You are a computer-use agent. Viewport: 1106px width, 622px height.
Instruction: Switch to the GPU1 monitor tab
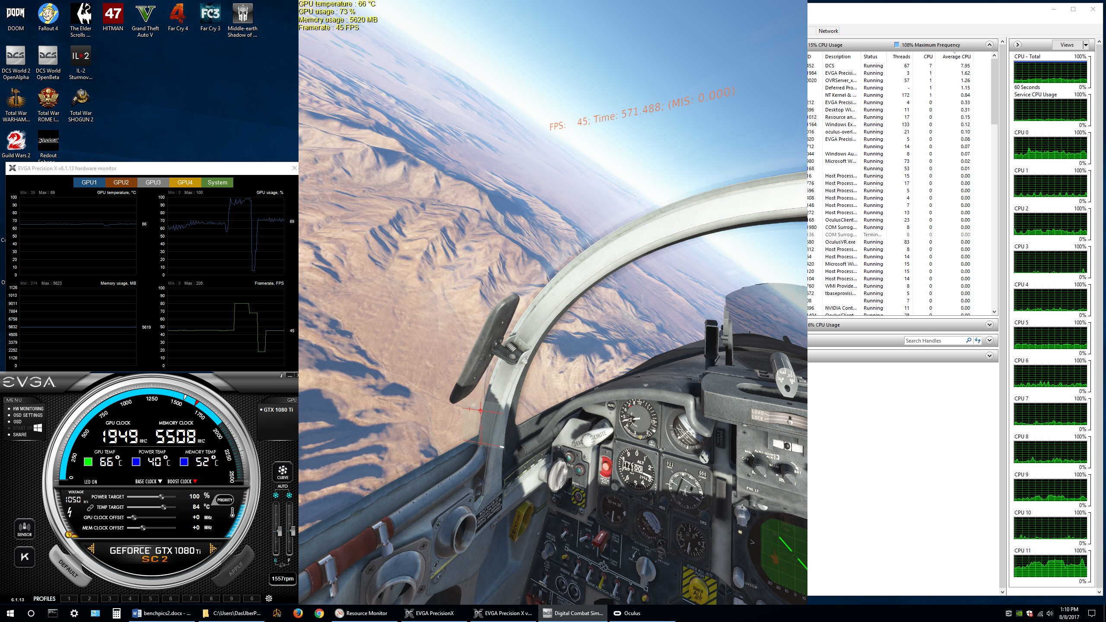89,182
